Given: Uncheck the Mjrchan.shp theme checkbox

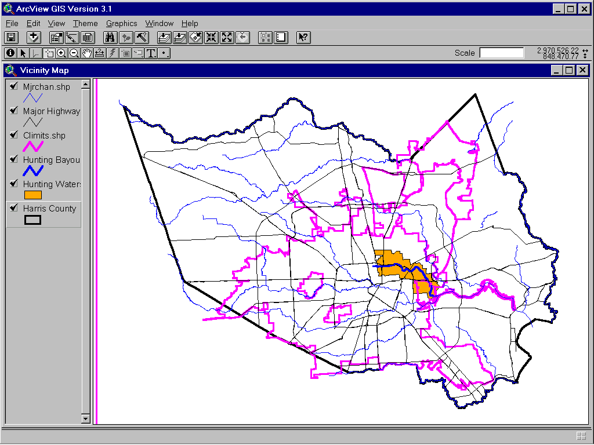Looking at the screenshot, I should click(x=14, y=86).
